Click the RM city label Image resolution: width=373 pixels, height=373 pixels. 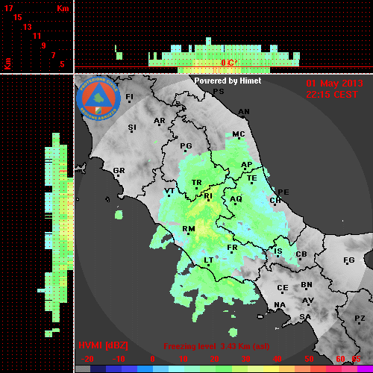click(189, 229)
